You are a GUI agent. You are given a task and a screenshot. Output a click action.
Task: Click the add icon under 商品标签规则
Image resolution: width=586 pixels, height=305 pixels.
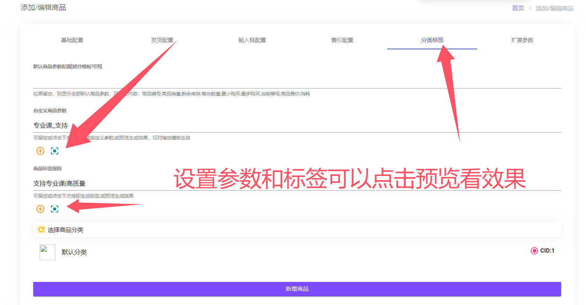coord(40,209)
